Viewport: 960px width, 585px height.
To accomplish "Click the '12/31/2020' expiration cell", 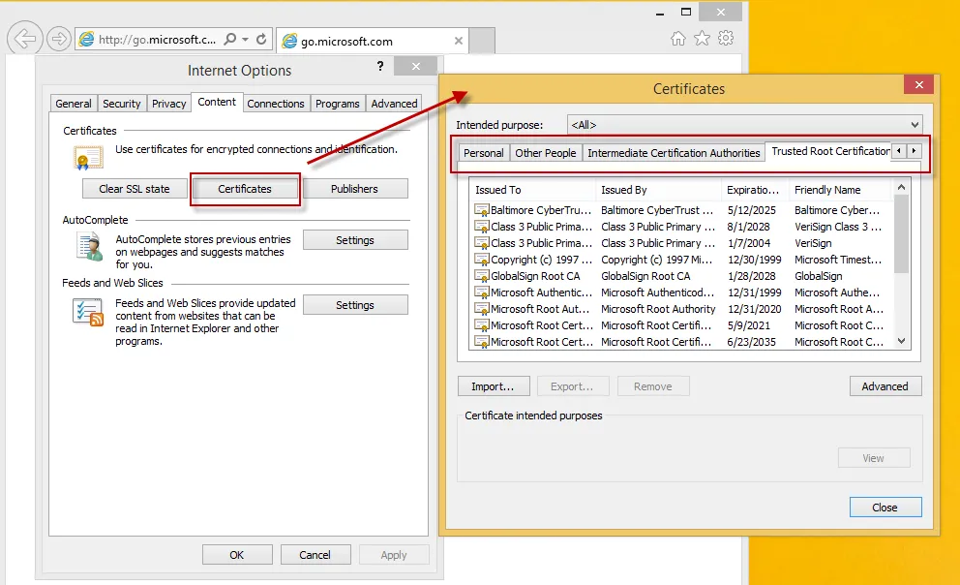I will tap(754, 309).
